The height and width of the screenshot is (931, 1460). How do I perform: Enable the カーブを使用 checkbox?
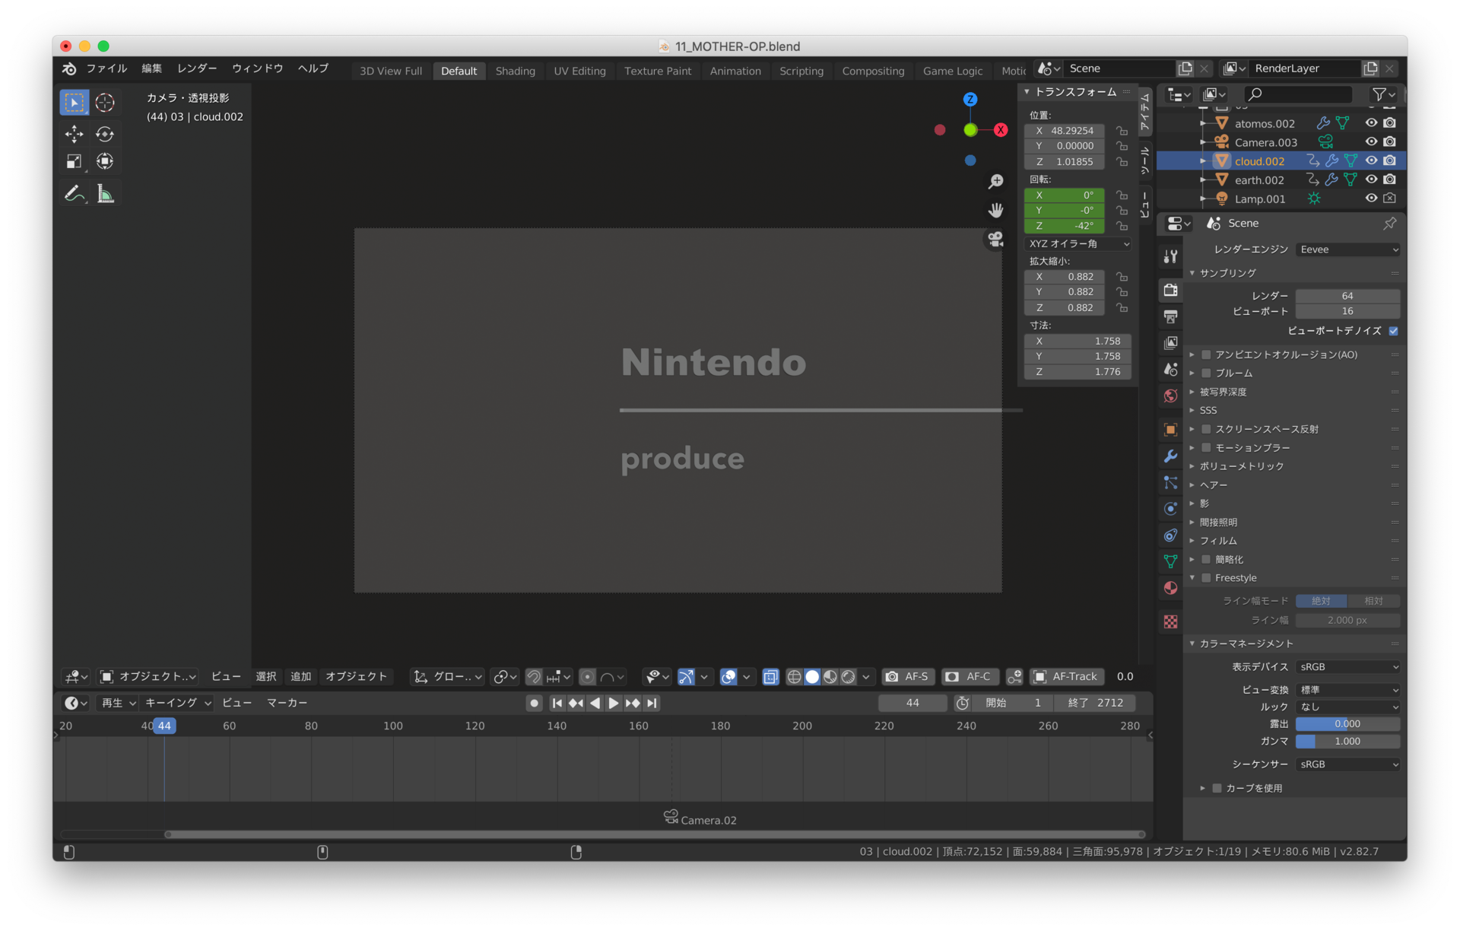1217,788
